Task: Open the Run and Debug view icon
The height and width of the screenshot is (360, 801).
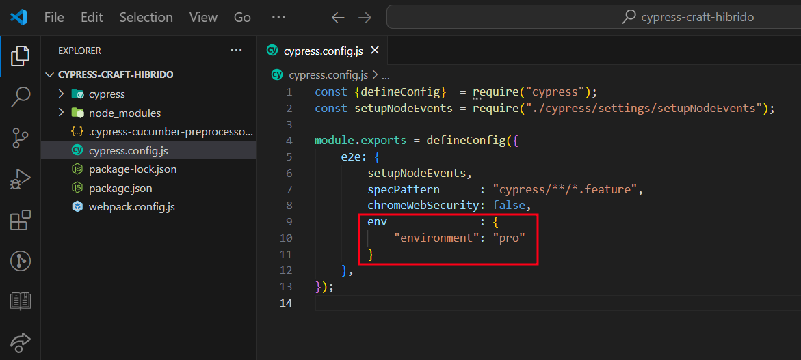Action: click(21, 180)
